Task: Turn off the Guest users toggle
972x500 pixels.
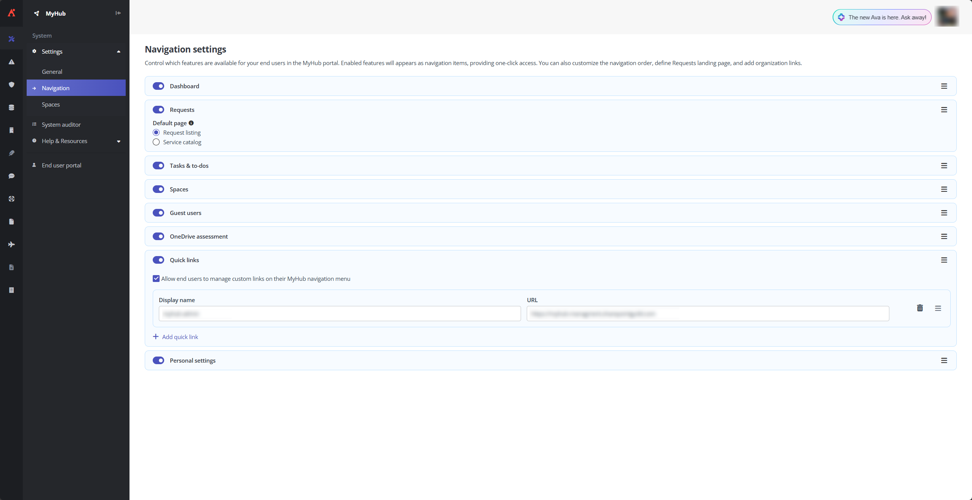Action: (158, 213)
